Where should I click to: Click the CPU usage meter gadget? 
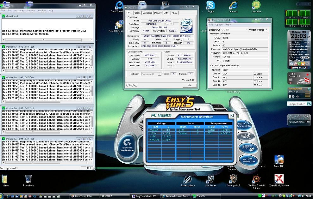[298, 18]
